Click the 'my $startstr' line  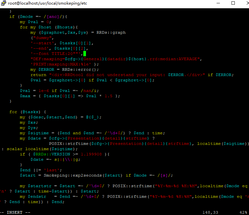pyautogui.click(x=134, y=186)
